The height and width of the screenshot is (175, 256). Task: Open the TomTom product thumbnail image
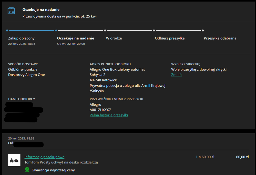14,160
